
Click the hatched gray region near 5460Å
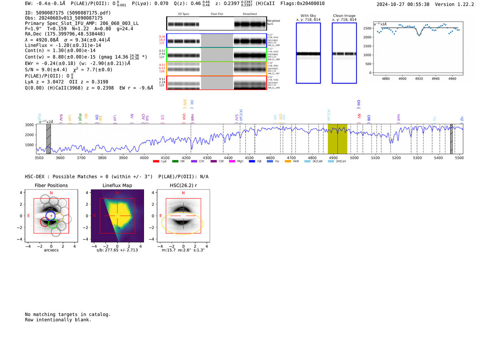coord(451,139)
